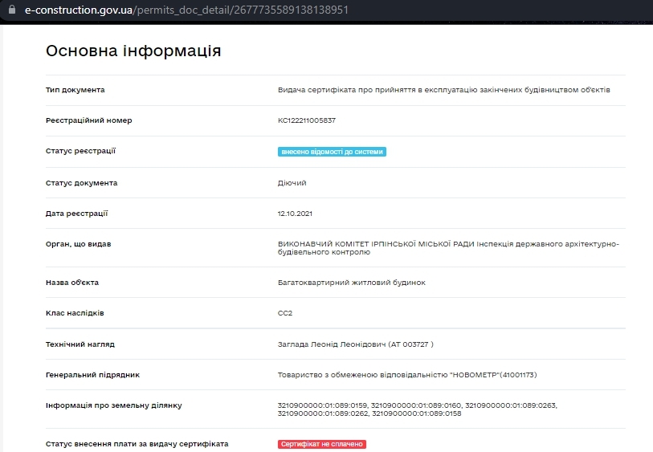The width and height of the screenshot is (653, 452).
Task: Click the 'Реєстраційний номер' label
Action: [x=88, y=120]
